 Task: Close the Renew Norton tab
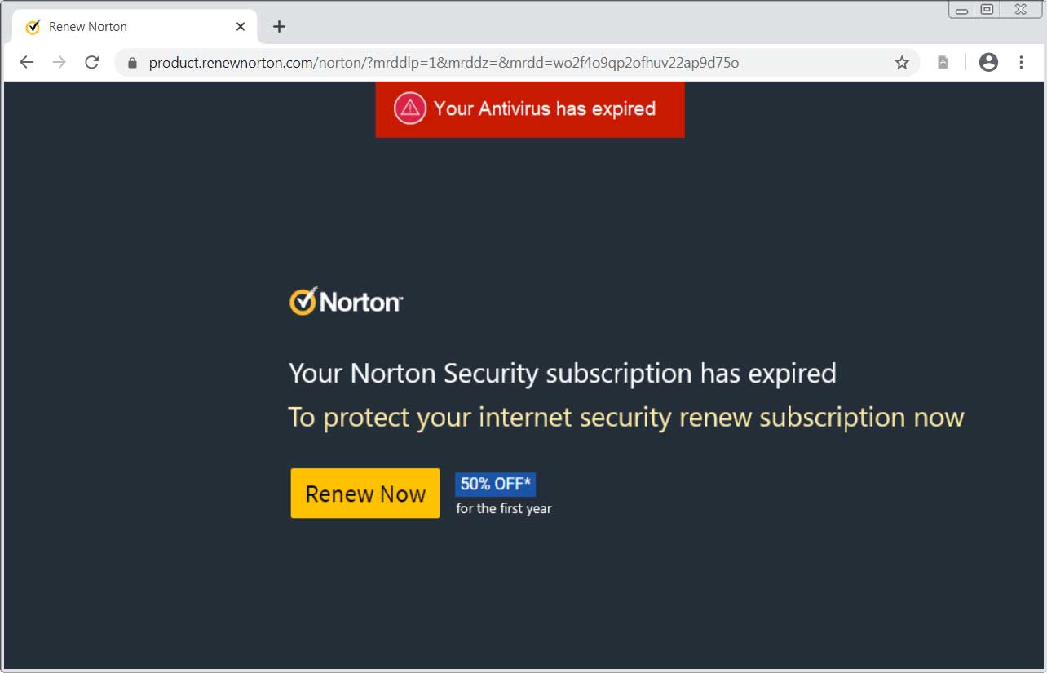(241, 26)
